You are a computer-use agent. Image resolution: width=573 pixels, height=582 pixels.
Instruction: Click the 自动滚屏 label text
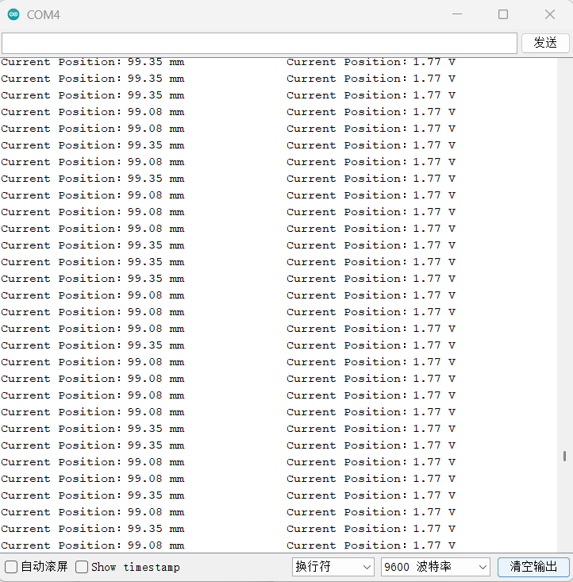[44, 567]
